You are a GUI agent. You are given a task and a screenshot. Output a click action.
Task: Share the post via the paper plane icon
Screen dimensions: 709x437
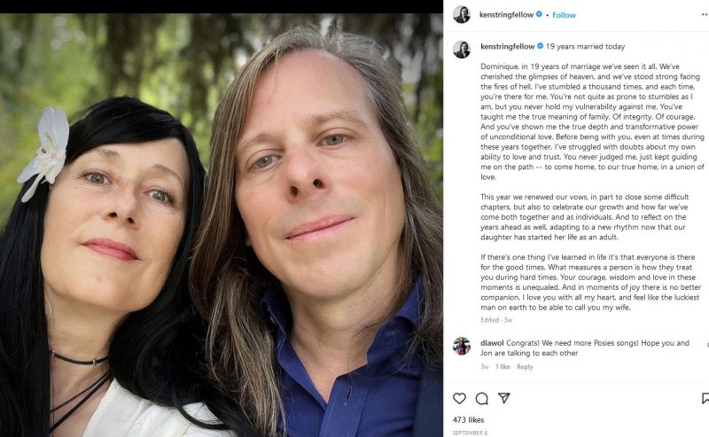click(x=504, y=398)
